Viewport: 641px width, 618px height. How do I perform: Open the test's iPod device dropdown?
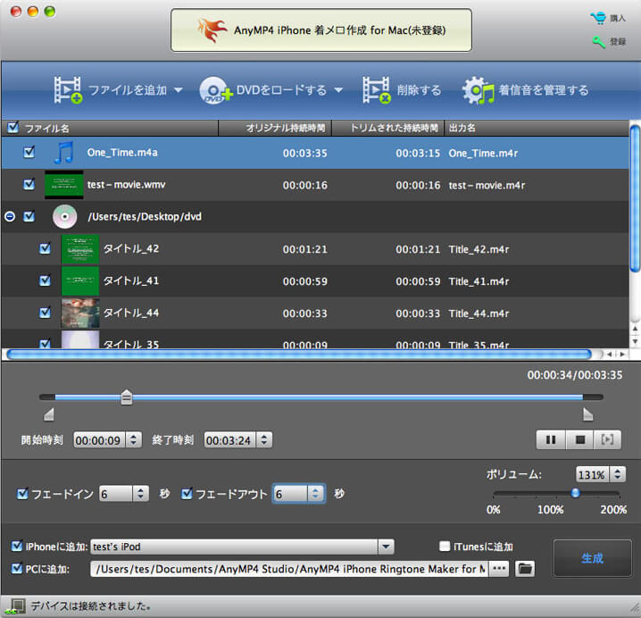[386, 547]
